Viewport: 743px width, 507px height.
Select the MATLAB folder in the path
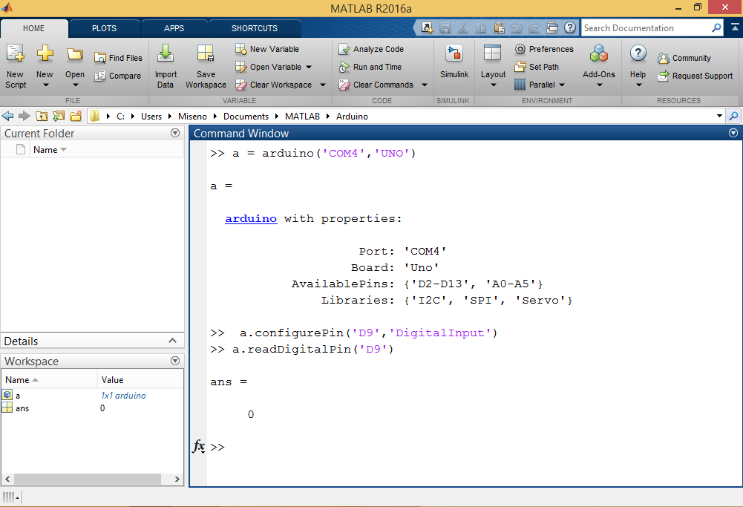click(302, 117)
